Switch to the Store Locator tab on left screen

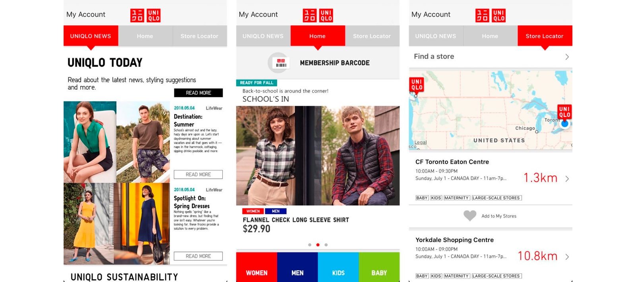point(200,36)
